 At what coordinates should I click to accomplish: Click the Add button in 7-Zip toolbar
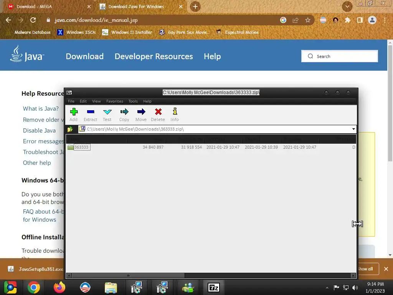click(73, 114)
